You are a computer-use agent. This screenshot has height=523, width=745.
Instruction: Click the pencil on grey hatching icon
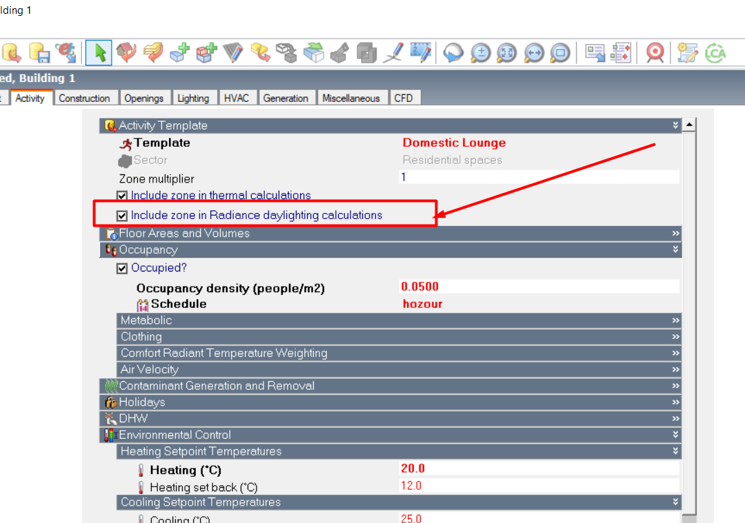[x=233, y=52]
